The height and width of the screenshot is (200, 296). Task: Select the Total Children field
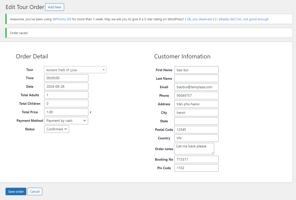[66, 104]
